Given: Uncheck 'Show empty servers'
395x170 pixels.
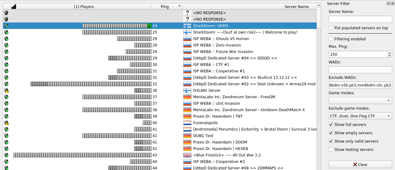Looking at the screenshot, I should point(331,133).
